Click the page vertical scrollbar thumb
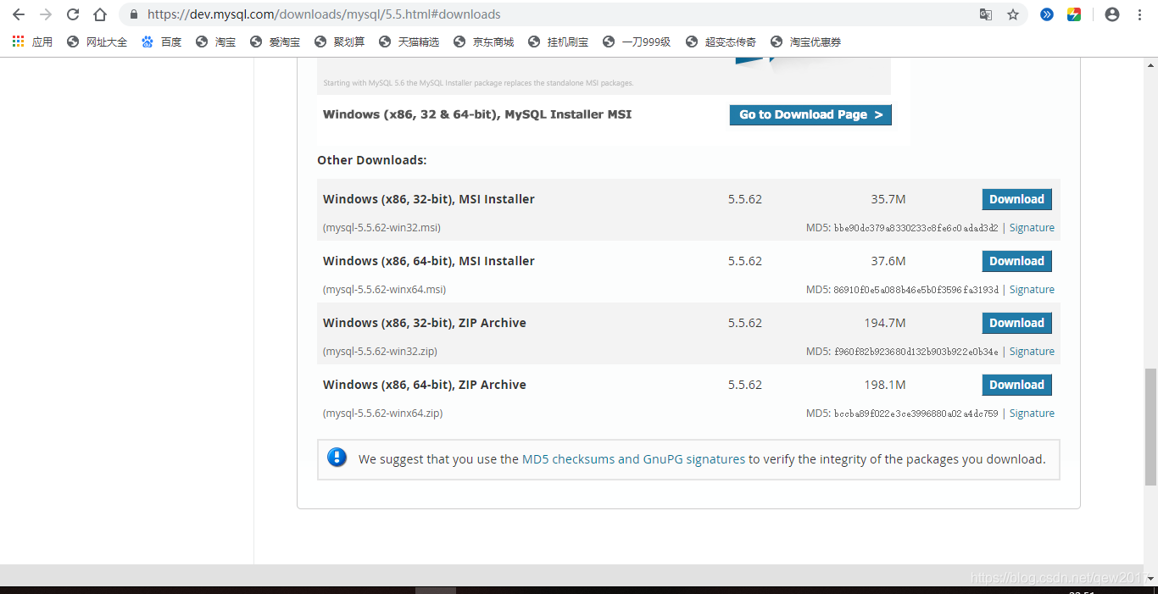Screen dimensions: 1158x594 coord(1150,427)
